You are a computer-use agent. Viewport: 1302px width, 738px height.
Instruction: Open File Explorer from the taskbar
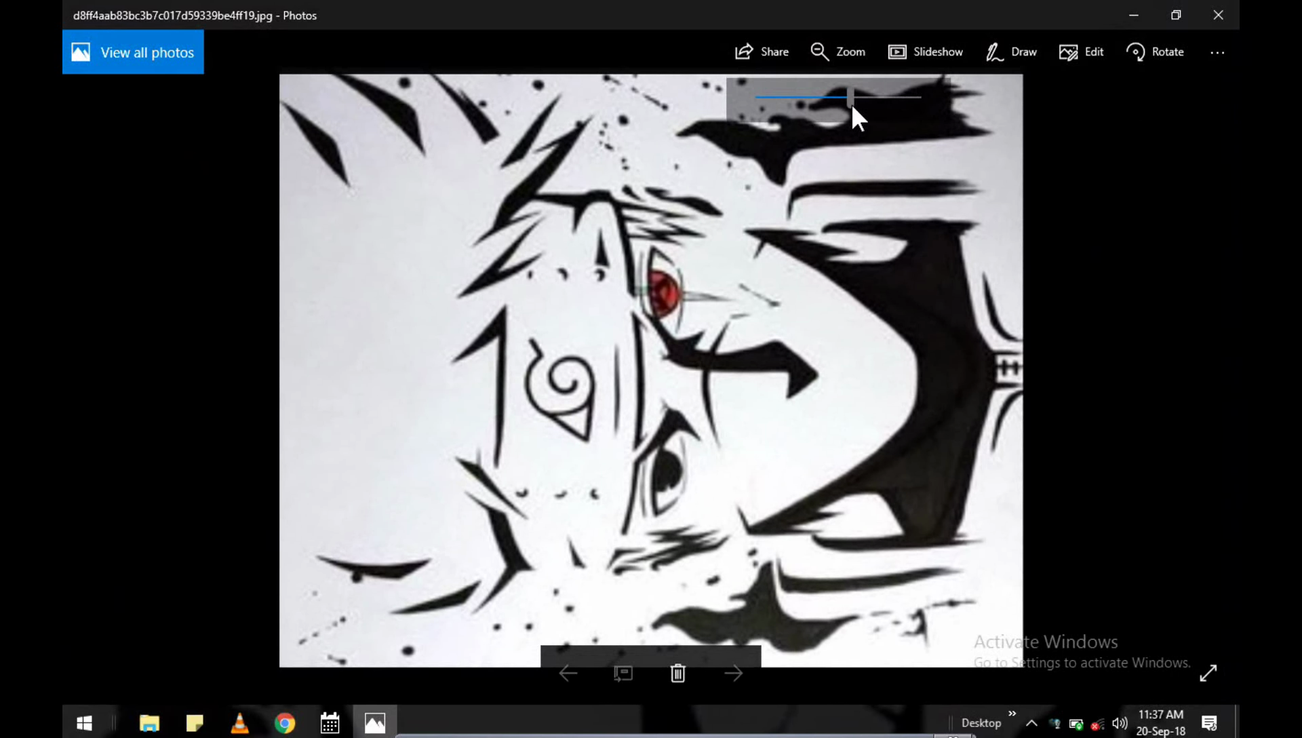(149, 723)
